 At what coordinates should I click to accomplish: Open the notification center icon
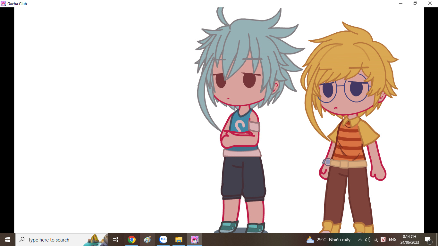point(428,240)
